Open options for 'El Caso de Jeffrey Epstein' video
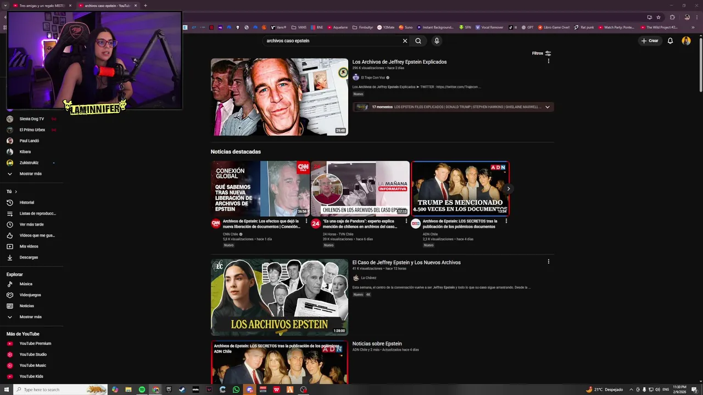Image resolution: width=703 pixels, height=395 pixels. click(x=548, y=262)
